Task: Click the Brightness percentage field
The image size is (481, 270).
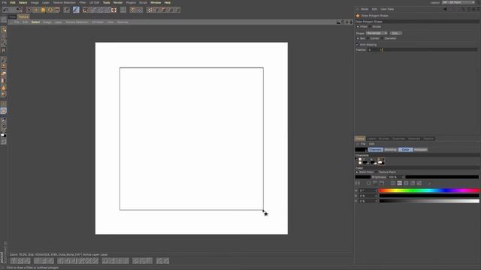Action: tap(395, 177)
